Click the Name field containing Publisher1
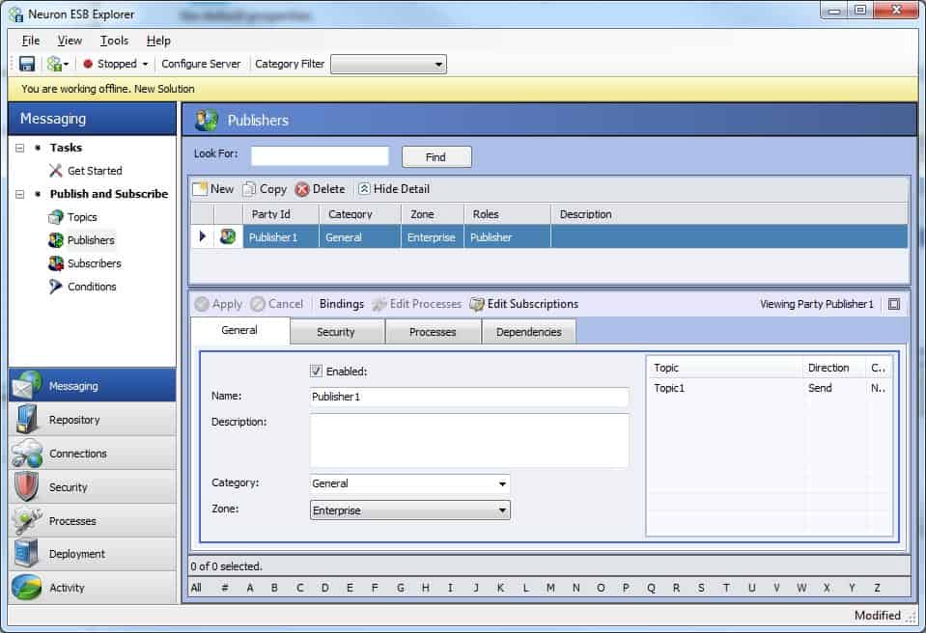The height and width of the screenshot is (633, 926). pyautogui.click(x=469, y=397)
